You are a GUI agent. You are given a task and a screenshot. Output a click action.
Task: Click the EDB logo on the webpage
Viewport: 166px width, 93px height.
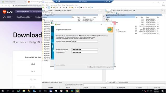(8, 12)
